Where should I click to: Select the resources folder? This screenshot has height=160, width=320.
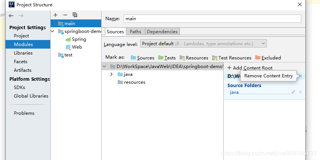[132, 82]
